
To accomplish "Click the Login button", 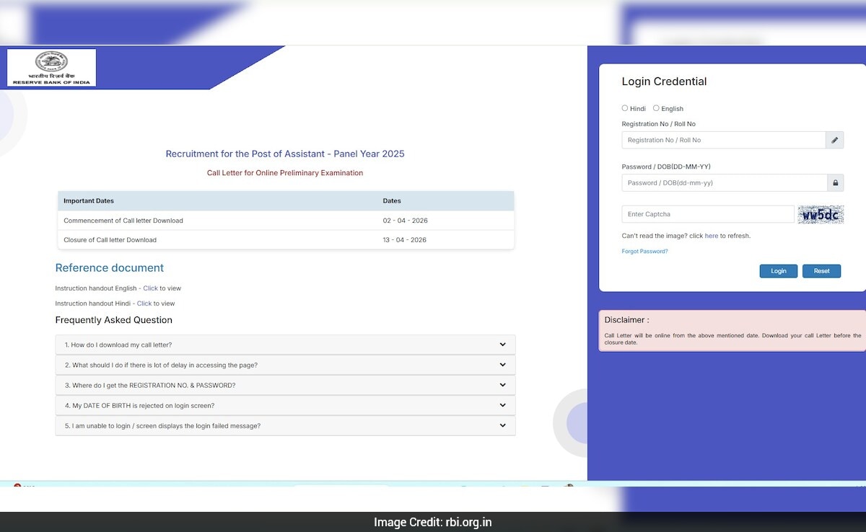I will coord(778,270).
